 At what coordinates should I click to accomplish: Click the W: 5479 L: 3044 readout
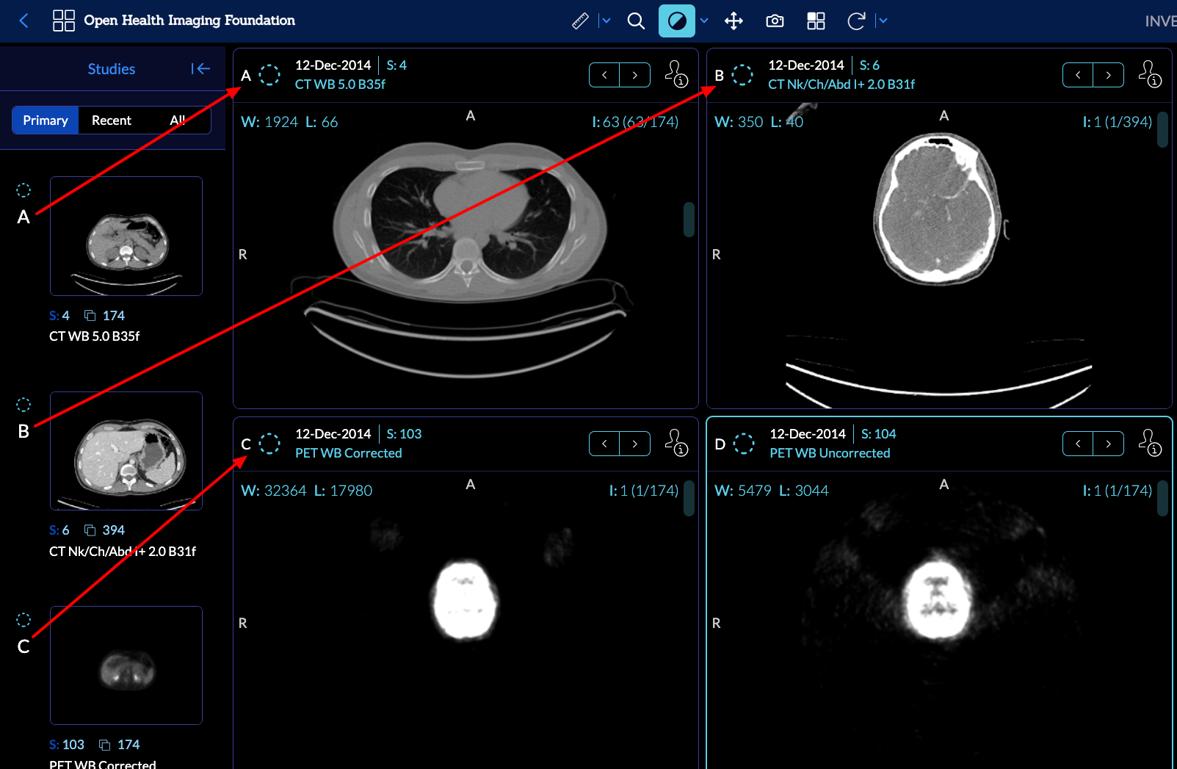[x=771, y=491]
